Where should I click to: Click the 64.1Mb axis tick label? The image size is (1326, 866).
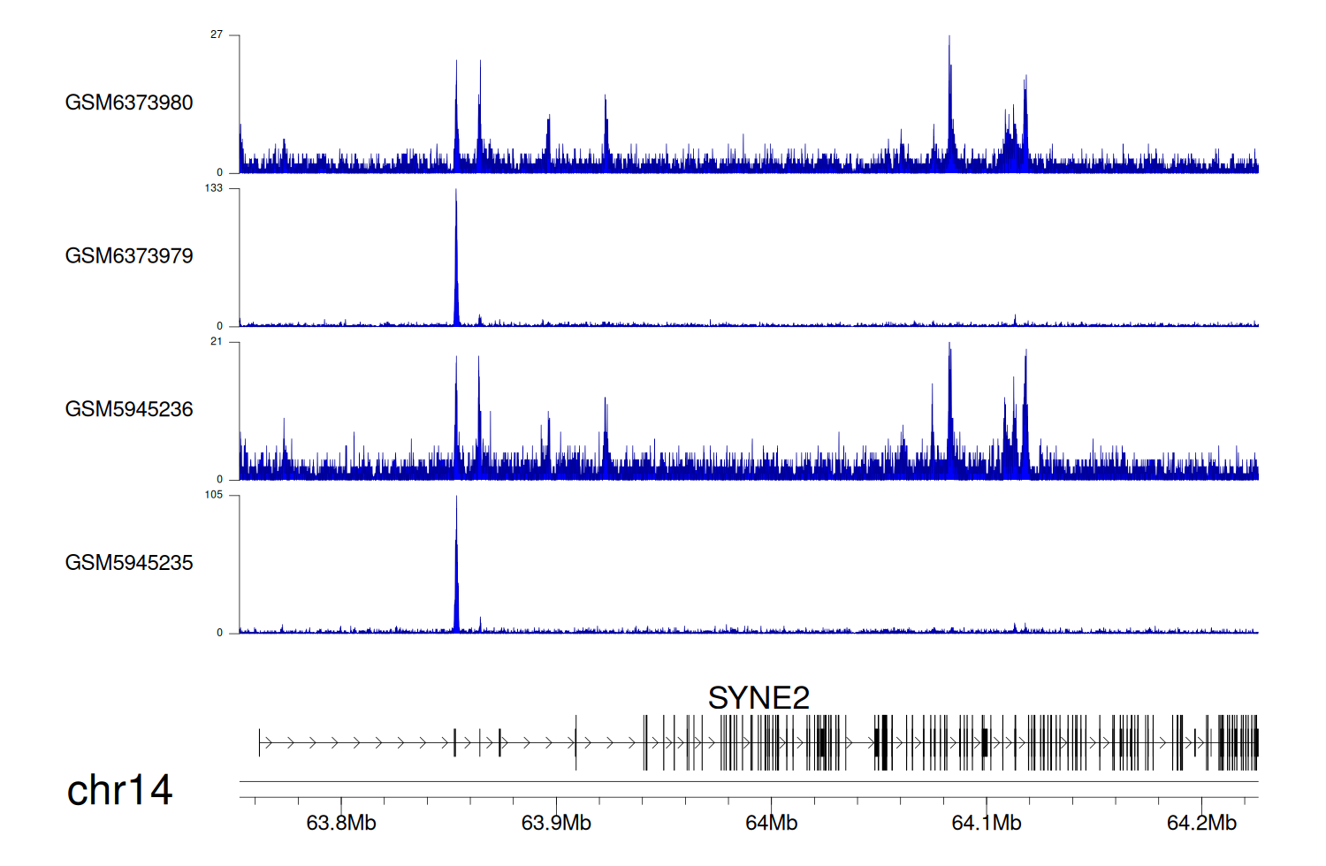point(987,823)
